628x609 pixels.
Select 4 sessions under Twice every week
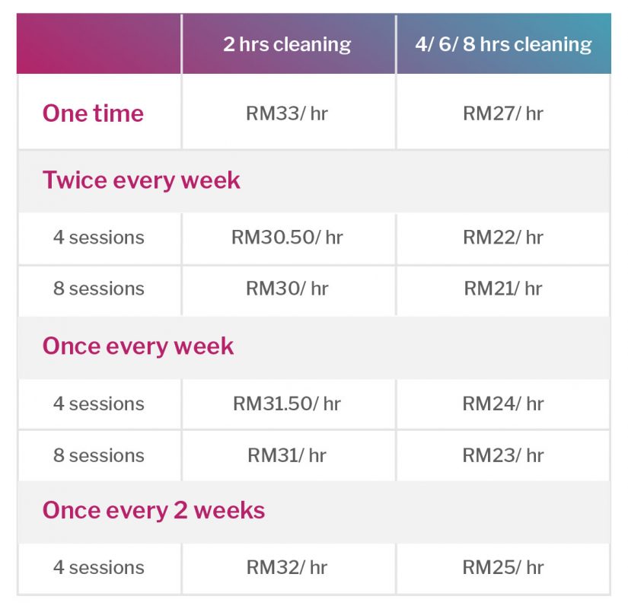click(98, 238)
